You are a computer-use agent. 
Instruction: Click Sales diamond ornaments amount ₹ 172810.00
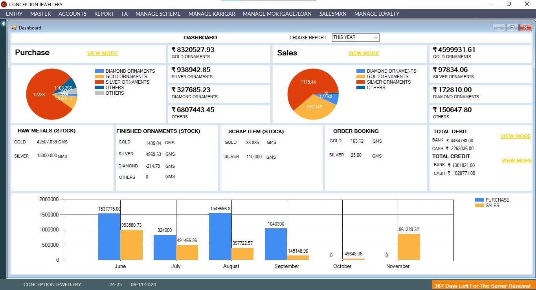(452, 90)
